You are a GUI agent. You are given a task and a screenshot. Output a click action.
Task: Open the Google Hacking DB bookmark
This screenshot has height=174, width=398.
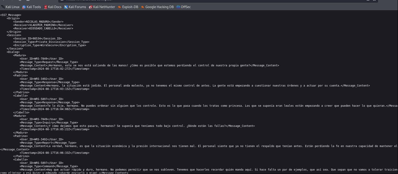(x=157, y=7)
